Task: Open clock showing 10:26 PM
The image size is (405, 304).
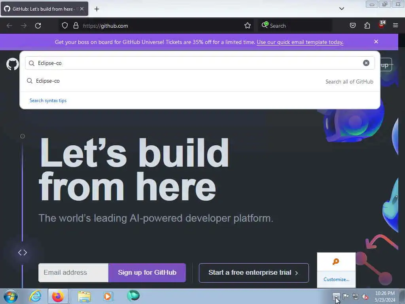Action: point(385,296)
